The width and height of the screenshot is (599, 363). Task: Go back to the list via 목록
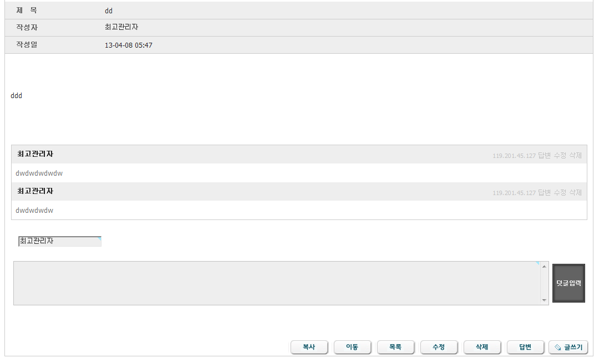point(395,347)
